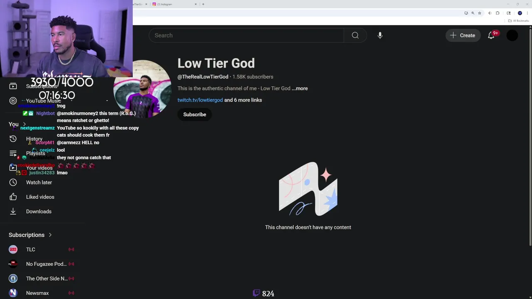The width and height of the screenshot is (532, 299).
Task: Open the No Fugazee Pod... subscription
Action: [46, 264]
